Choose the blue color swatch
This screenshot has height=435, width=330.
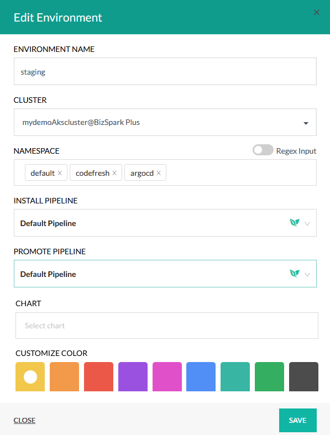[x=201, y=376]
